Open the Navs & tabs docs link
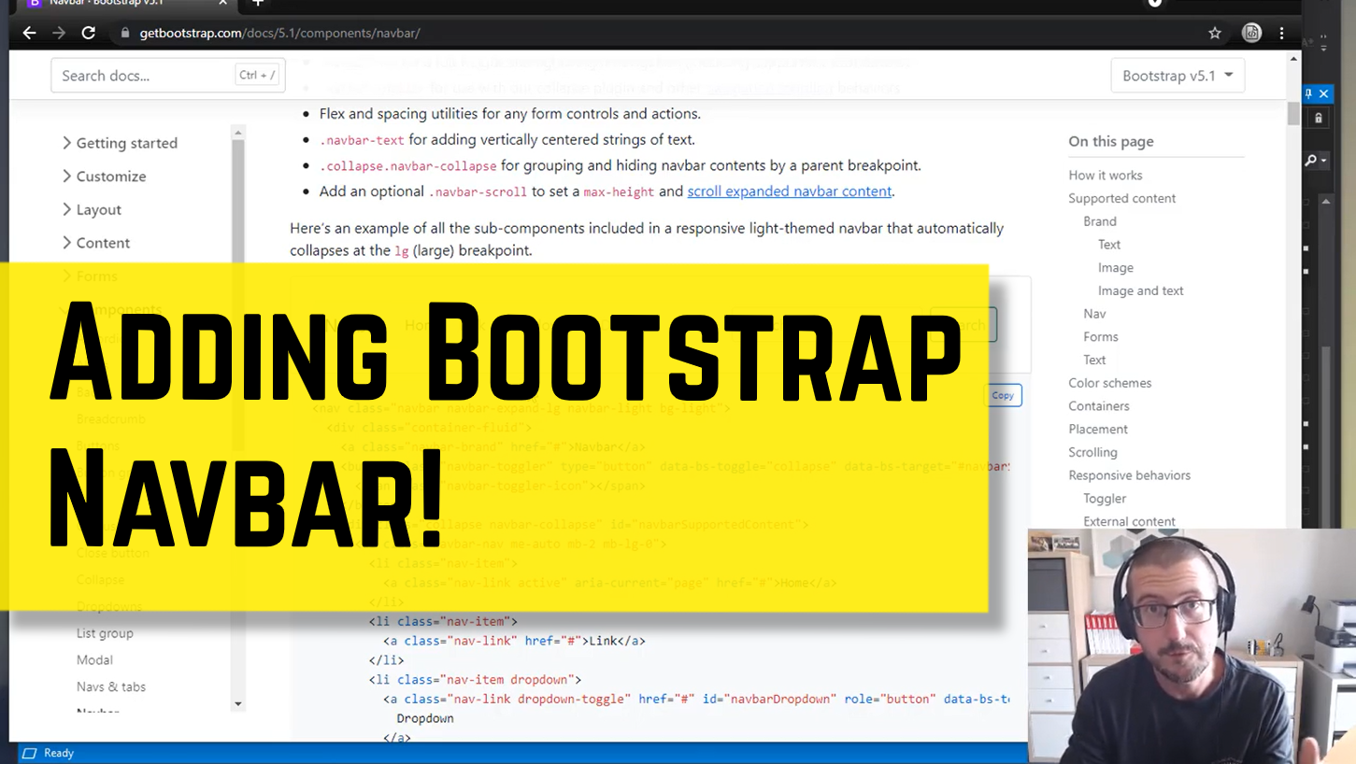Image resolution: width=1356 pixels, height=764 pixels. coord(111,687)
